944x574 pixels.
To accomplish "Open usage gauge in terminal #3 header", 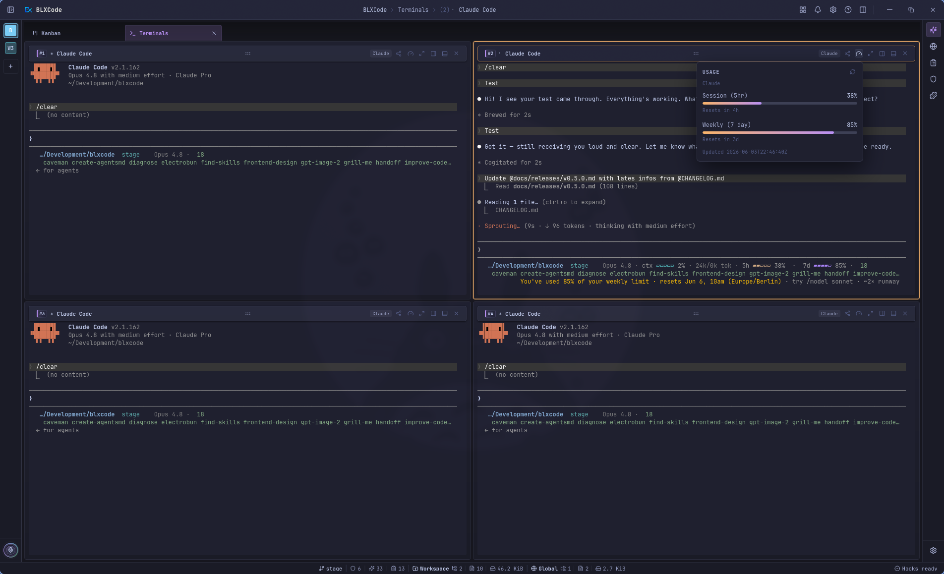I will tap(411, 314).
